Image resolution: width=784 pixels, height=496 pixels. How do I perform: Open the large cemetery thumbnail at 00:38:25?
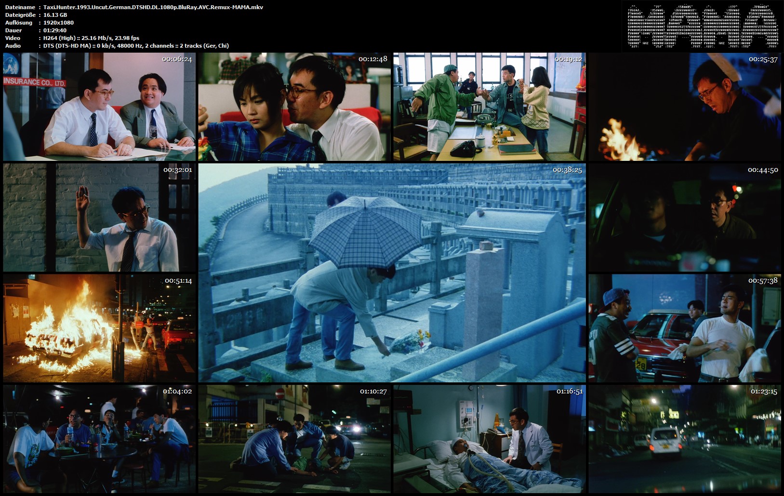tap(392, 273)
